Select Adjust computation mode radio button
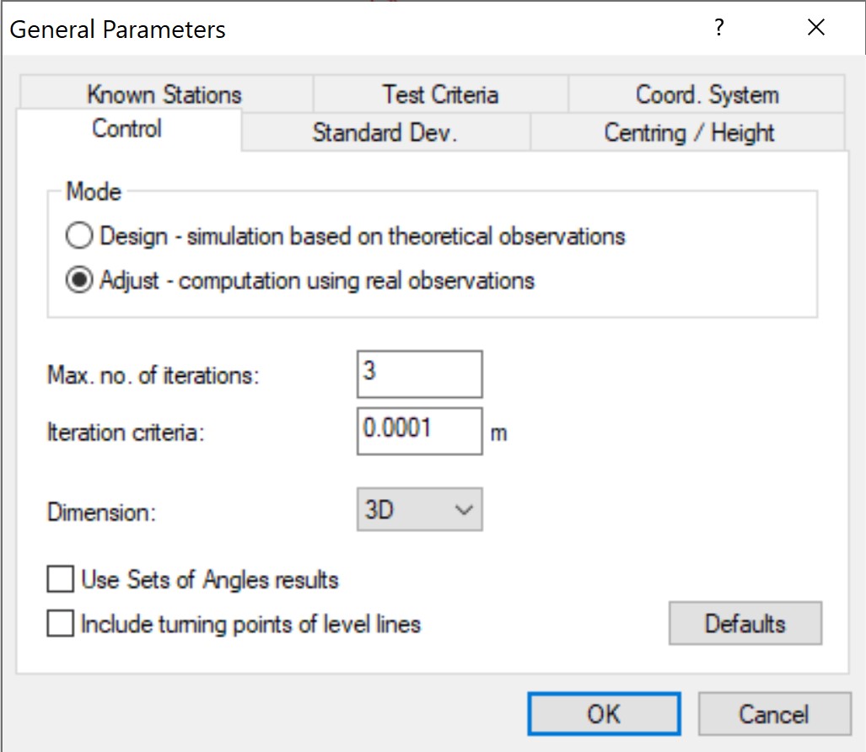 (x=78, y=280)
